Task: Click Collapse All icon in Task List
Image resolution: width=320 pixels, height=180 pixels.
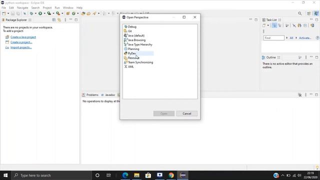Action: click(305, 25)
